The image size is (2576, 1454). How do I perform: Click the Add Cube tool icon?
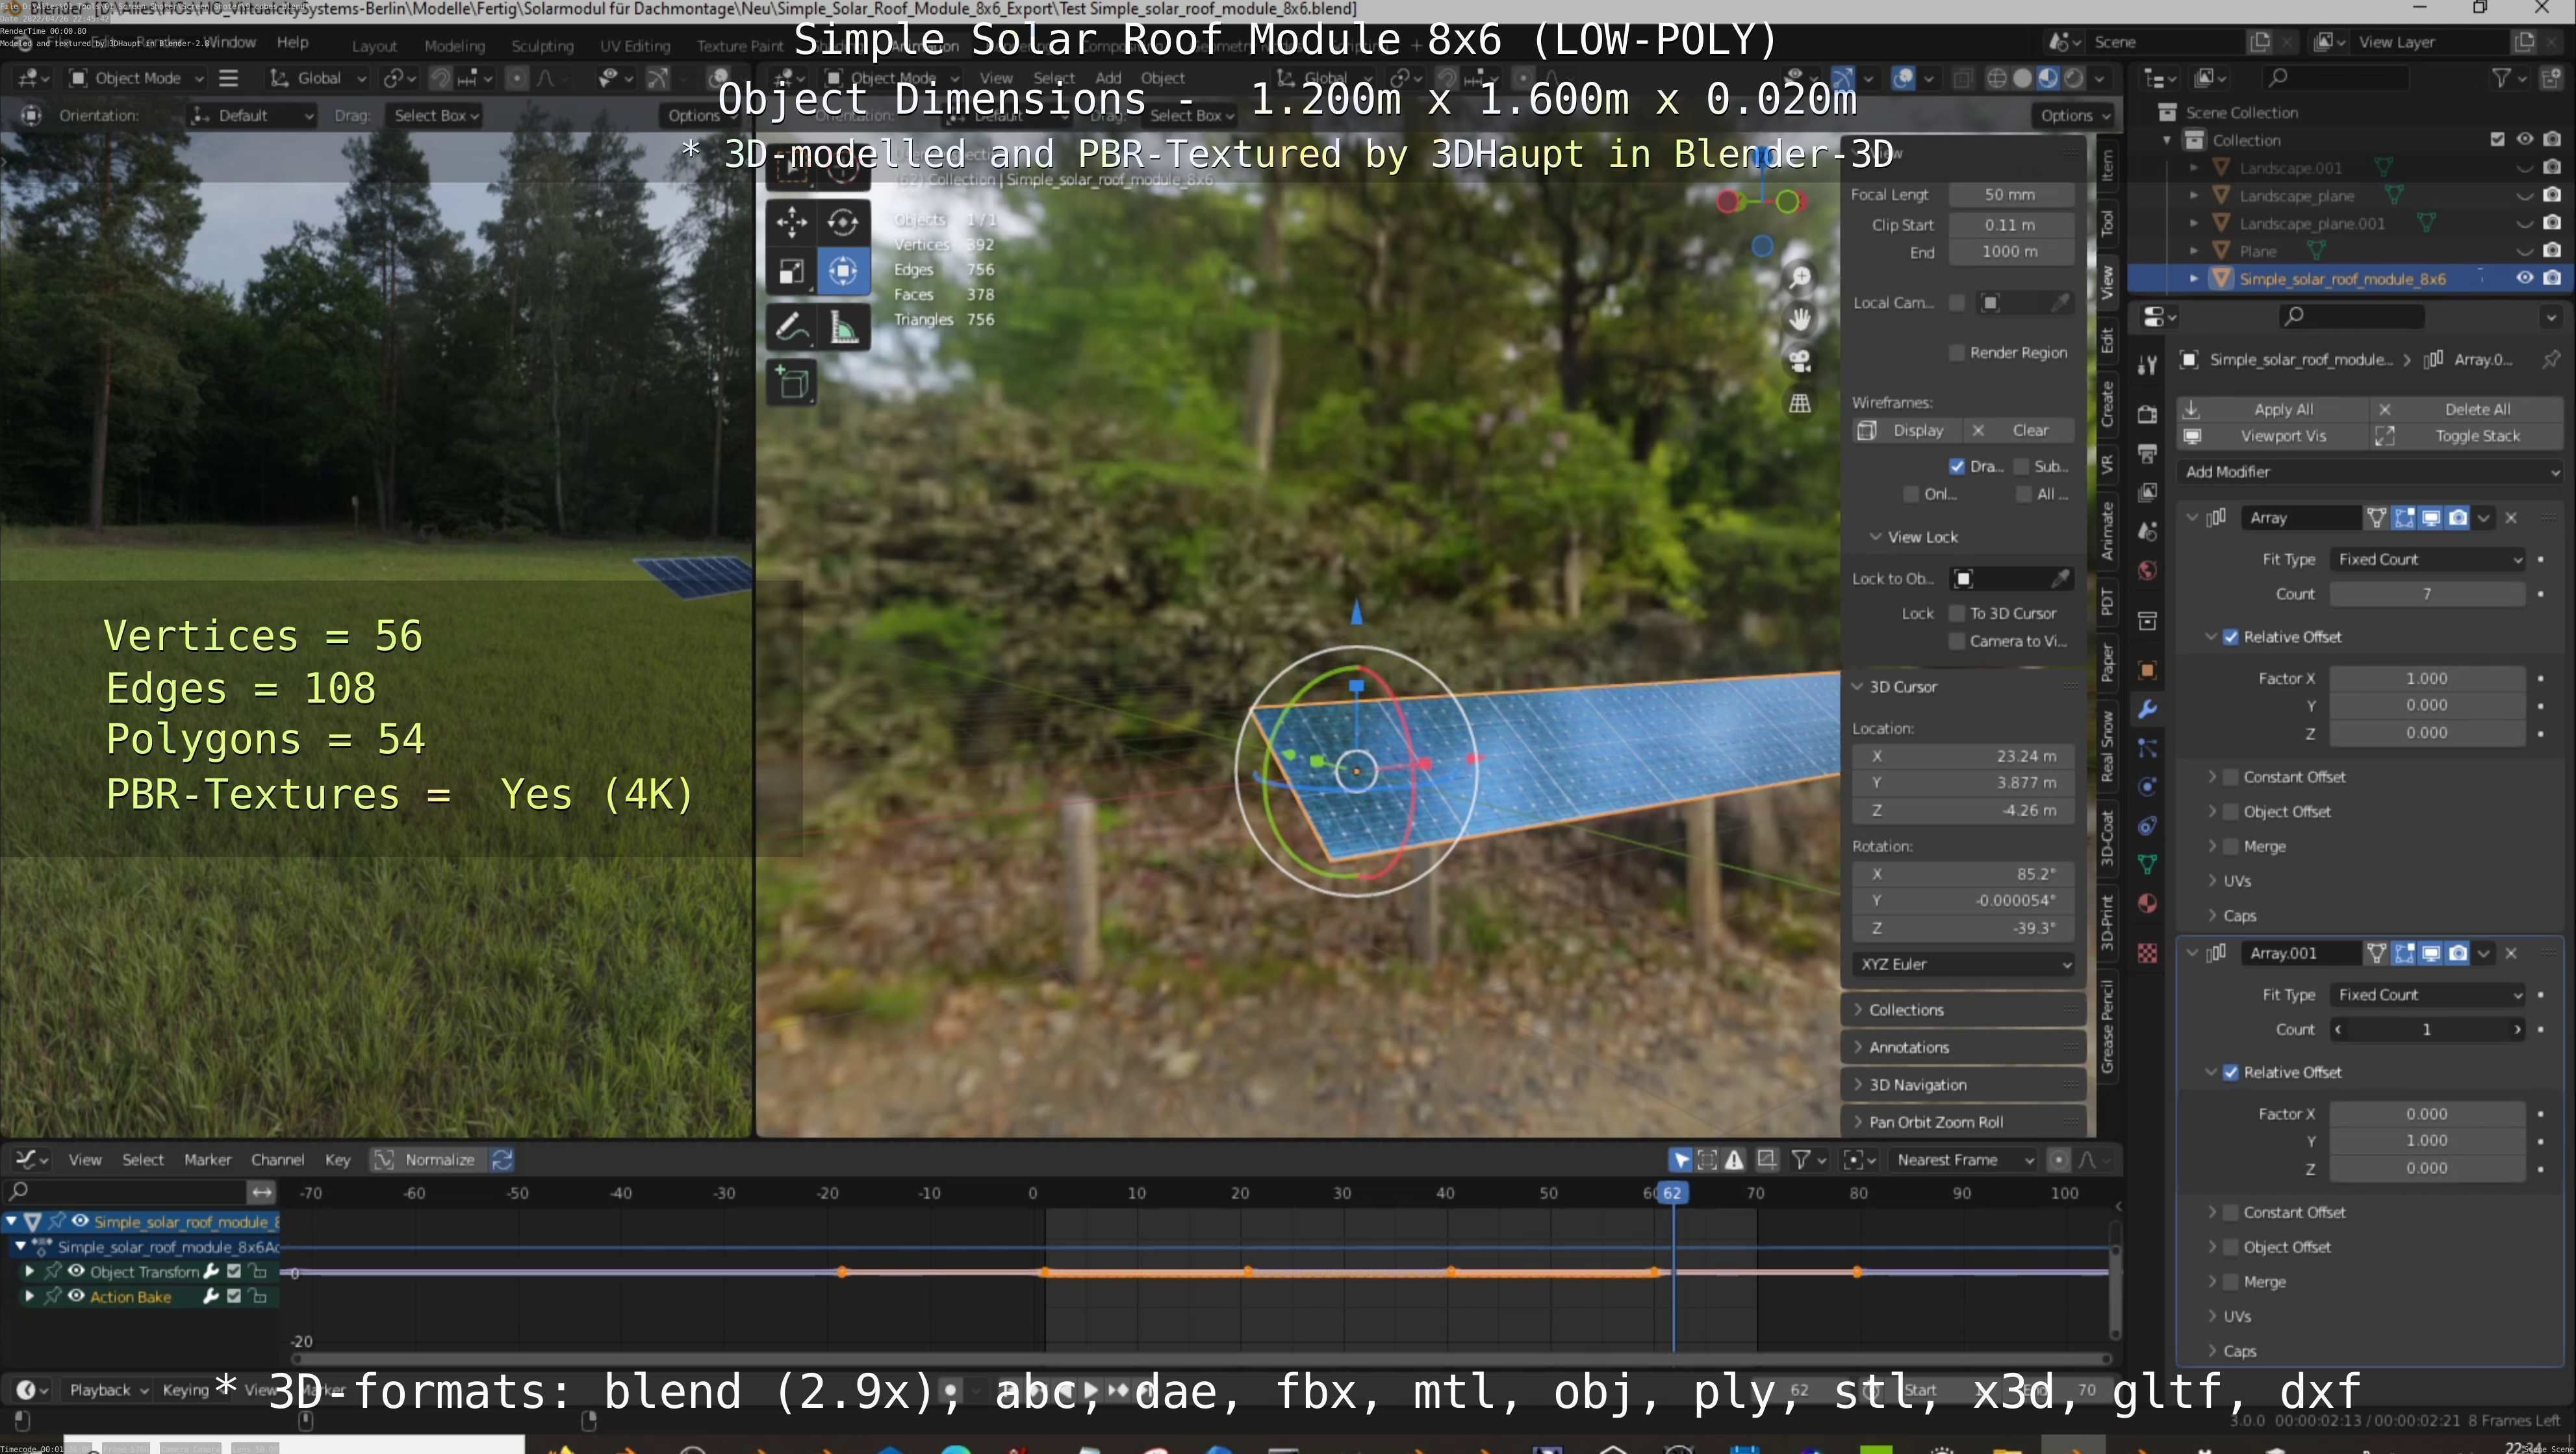tap(792, 382)
